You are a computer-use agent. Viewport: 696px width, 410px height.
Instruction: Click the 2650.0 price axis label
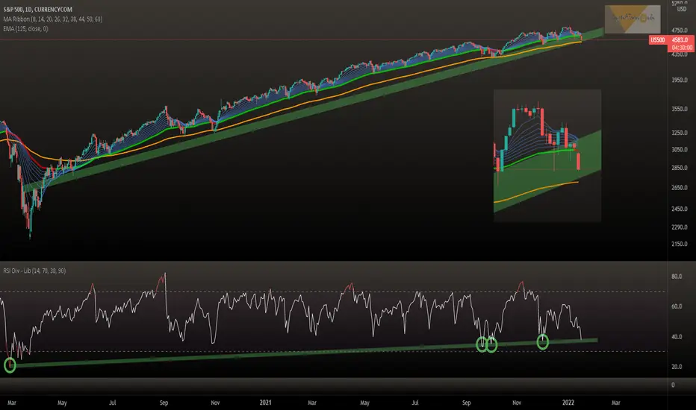(x=679, y=188)
